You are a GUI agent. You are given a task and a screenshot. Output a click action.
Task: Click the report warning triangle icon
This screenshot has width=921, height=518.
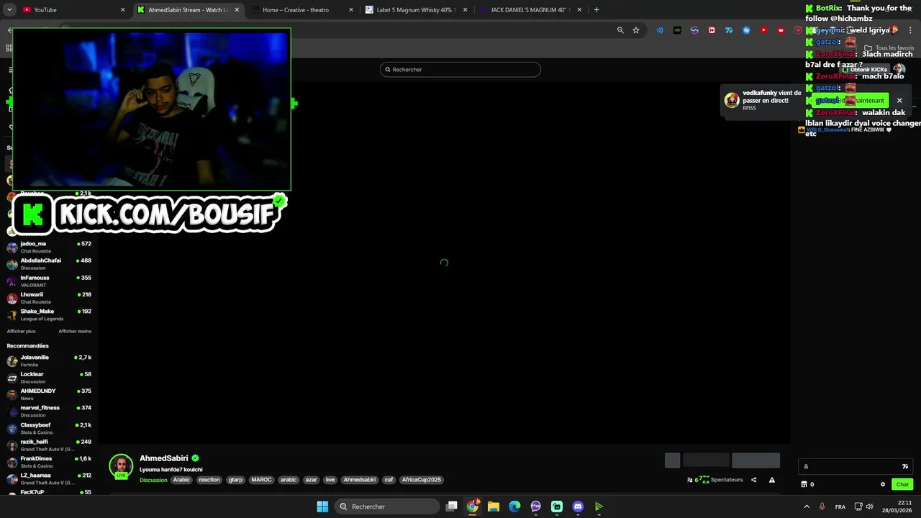[772, 480]
